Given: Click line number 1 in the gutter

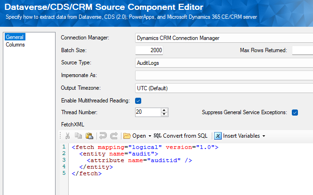Looking at the screenshot, I should 64,147.
